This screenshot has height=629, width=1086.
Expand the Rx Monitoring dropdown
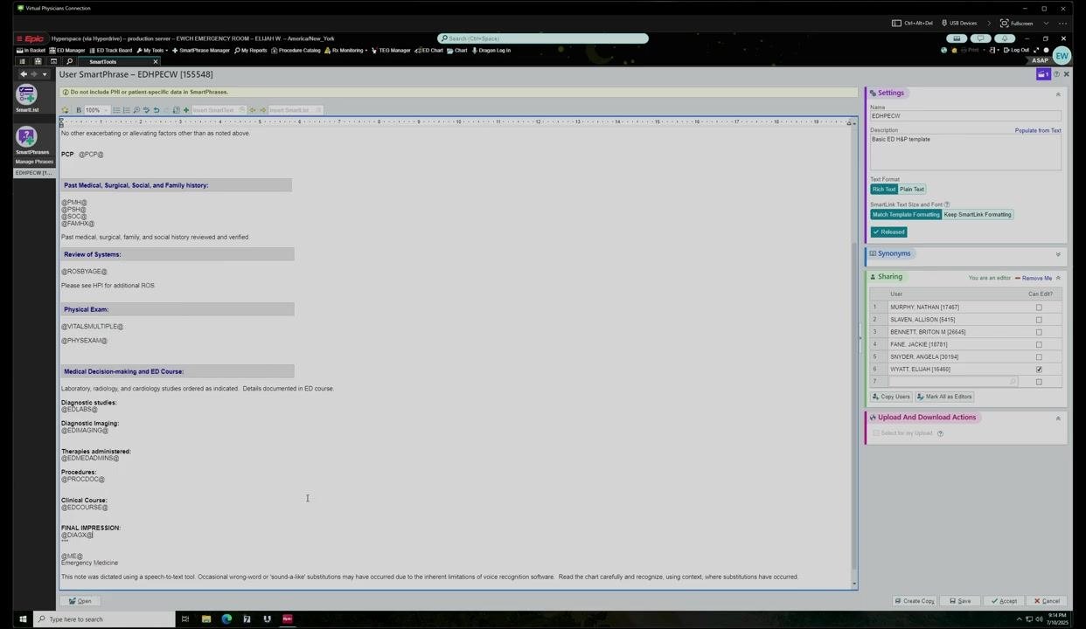click(346, 51)
